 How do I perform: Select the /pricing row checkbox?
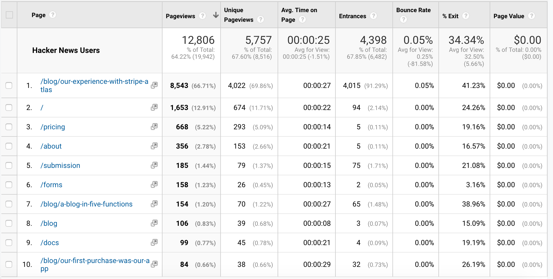[x=9, y=127]
